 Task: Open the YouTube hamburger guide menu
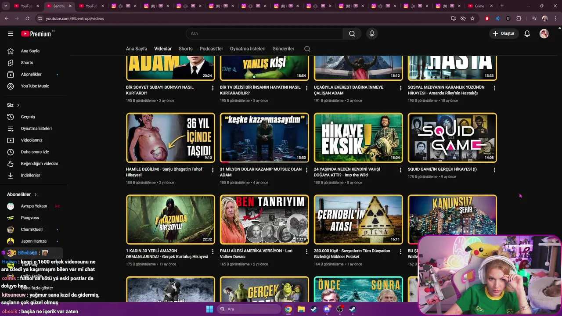pyautogui.click(x=11, y=34)
